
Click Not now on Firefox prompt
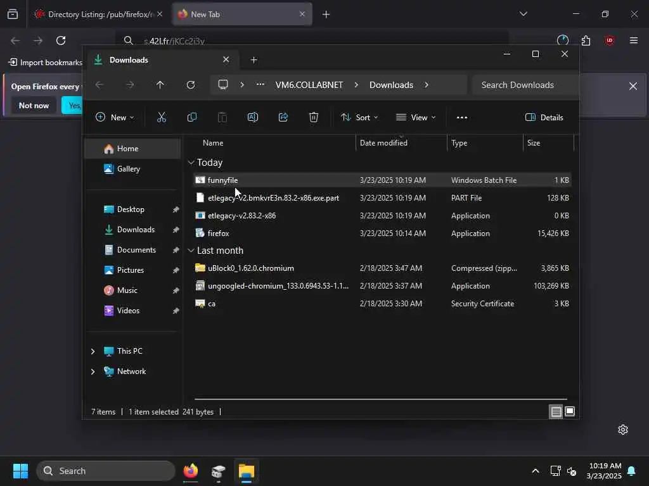[x=34, y=106]
